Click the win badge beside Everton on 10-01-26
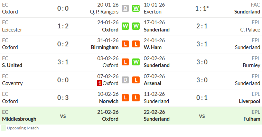This screenshot has width=262, height=137. point(136,8)
